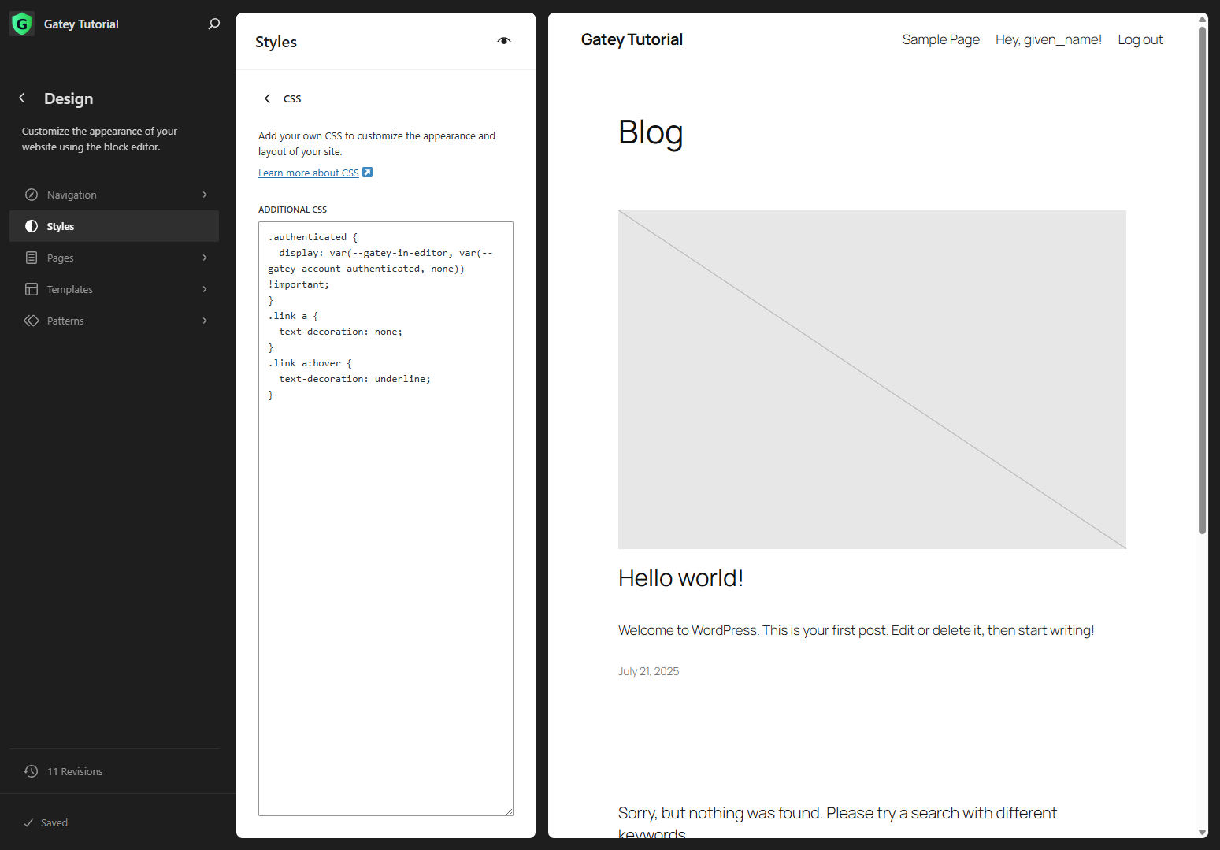This screenshot has height=850, width=1220.
Task: Open 11 Revisions history
Action: tap(114, 771)
